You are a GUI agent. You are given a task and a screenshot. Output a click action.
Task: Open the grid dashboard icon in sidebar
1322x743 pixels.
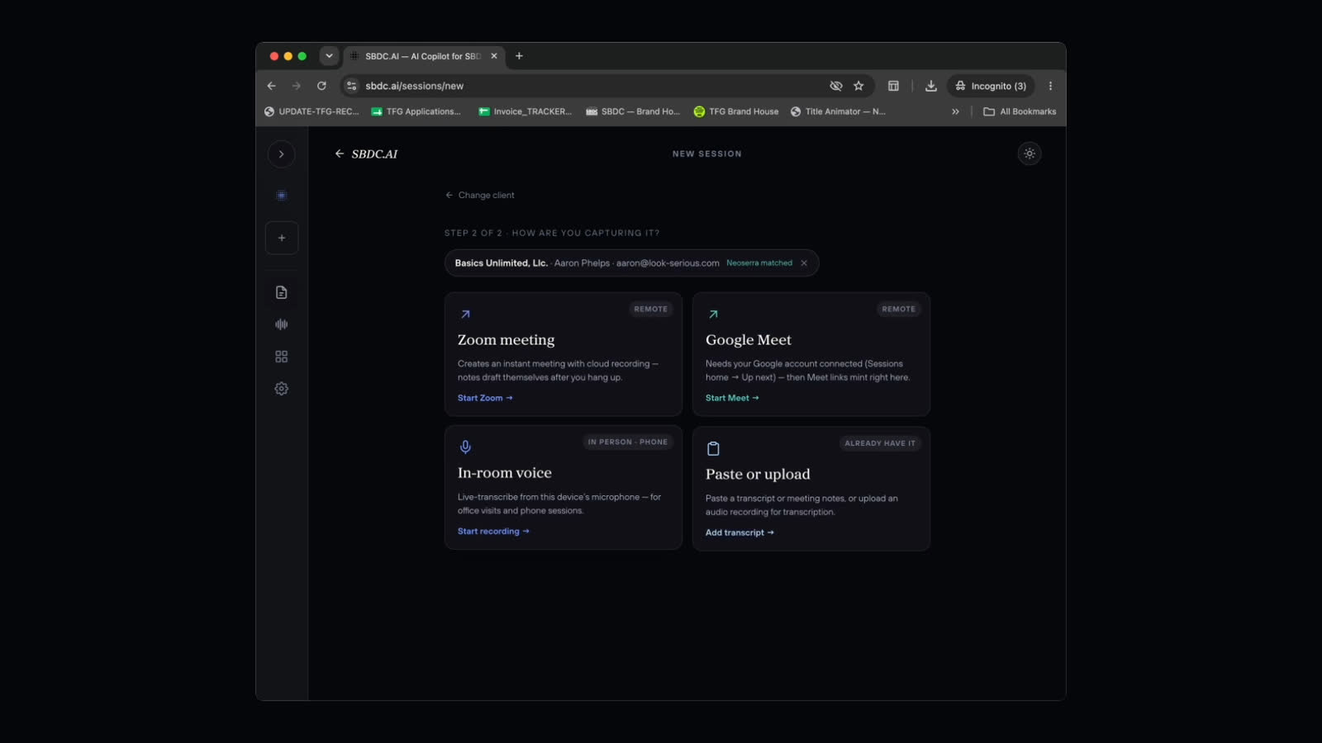click(282, 357)
